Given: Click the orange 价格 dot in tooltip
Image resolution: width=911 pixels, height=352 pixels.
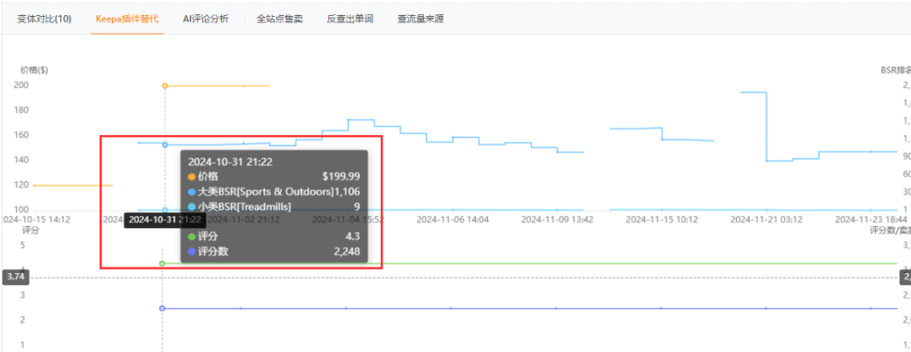Looking at the screenshot, I should pos(193,176).
